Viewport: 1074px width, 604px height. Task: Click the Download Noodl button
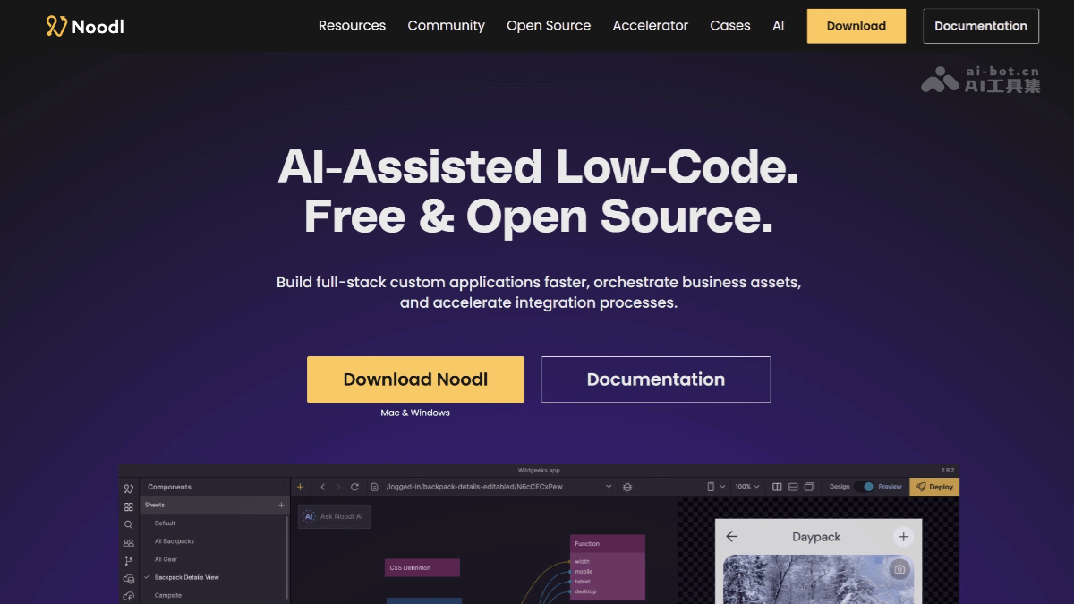[x=415, y=379]
